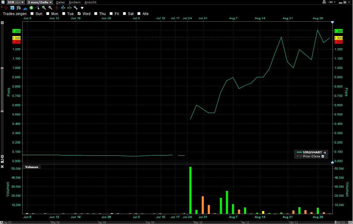Open the SIR ASX symbol dropdown
This screenshot has height=224, width=353.
(x=15, y=2)
